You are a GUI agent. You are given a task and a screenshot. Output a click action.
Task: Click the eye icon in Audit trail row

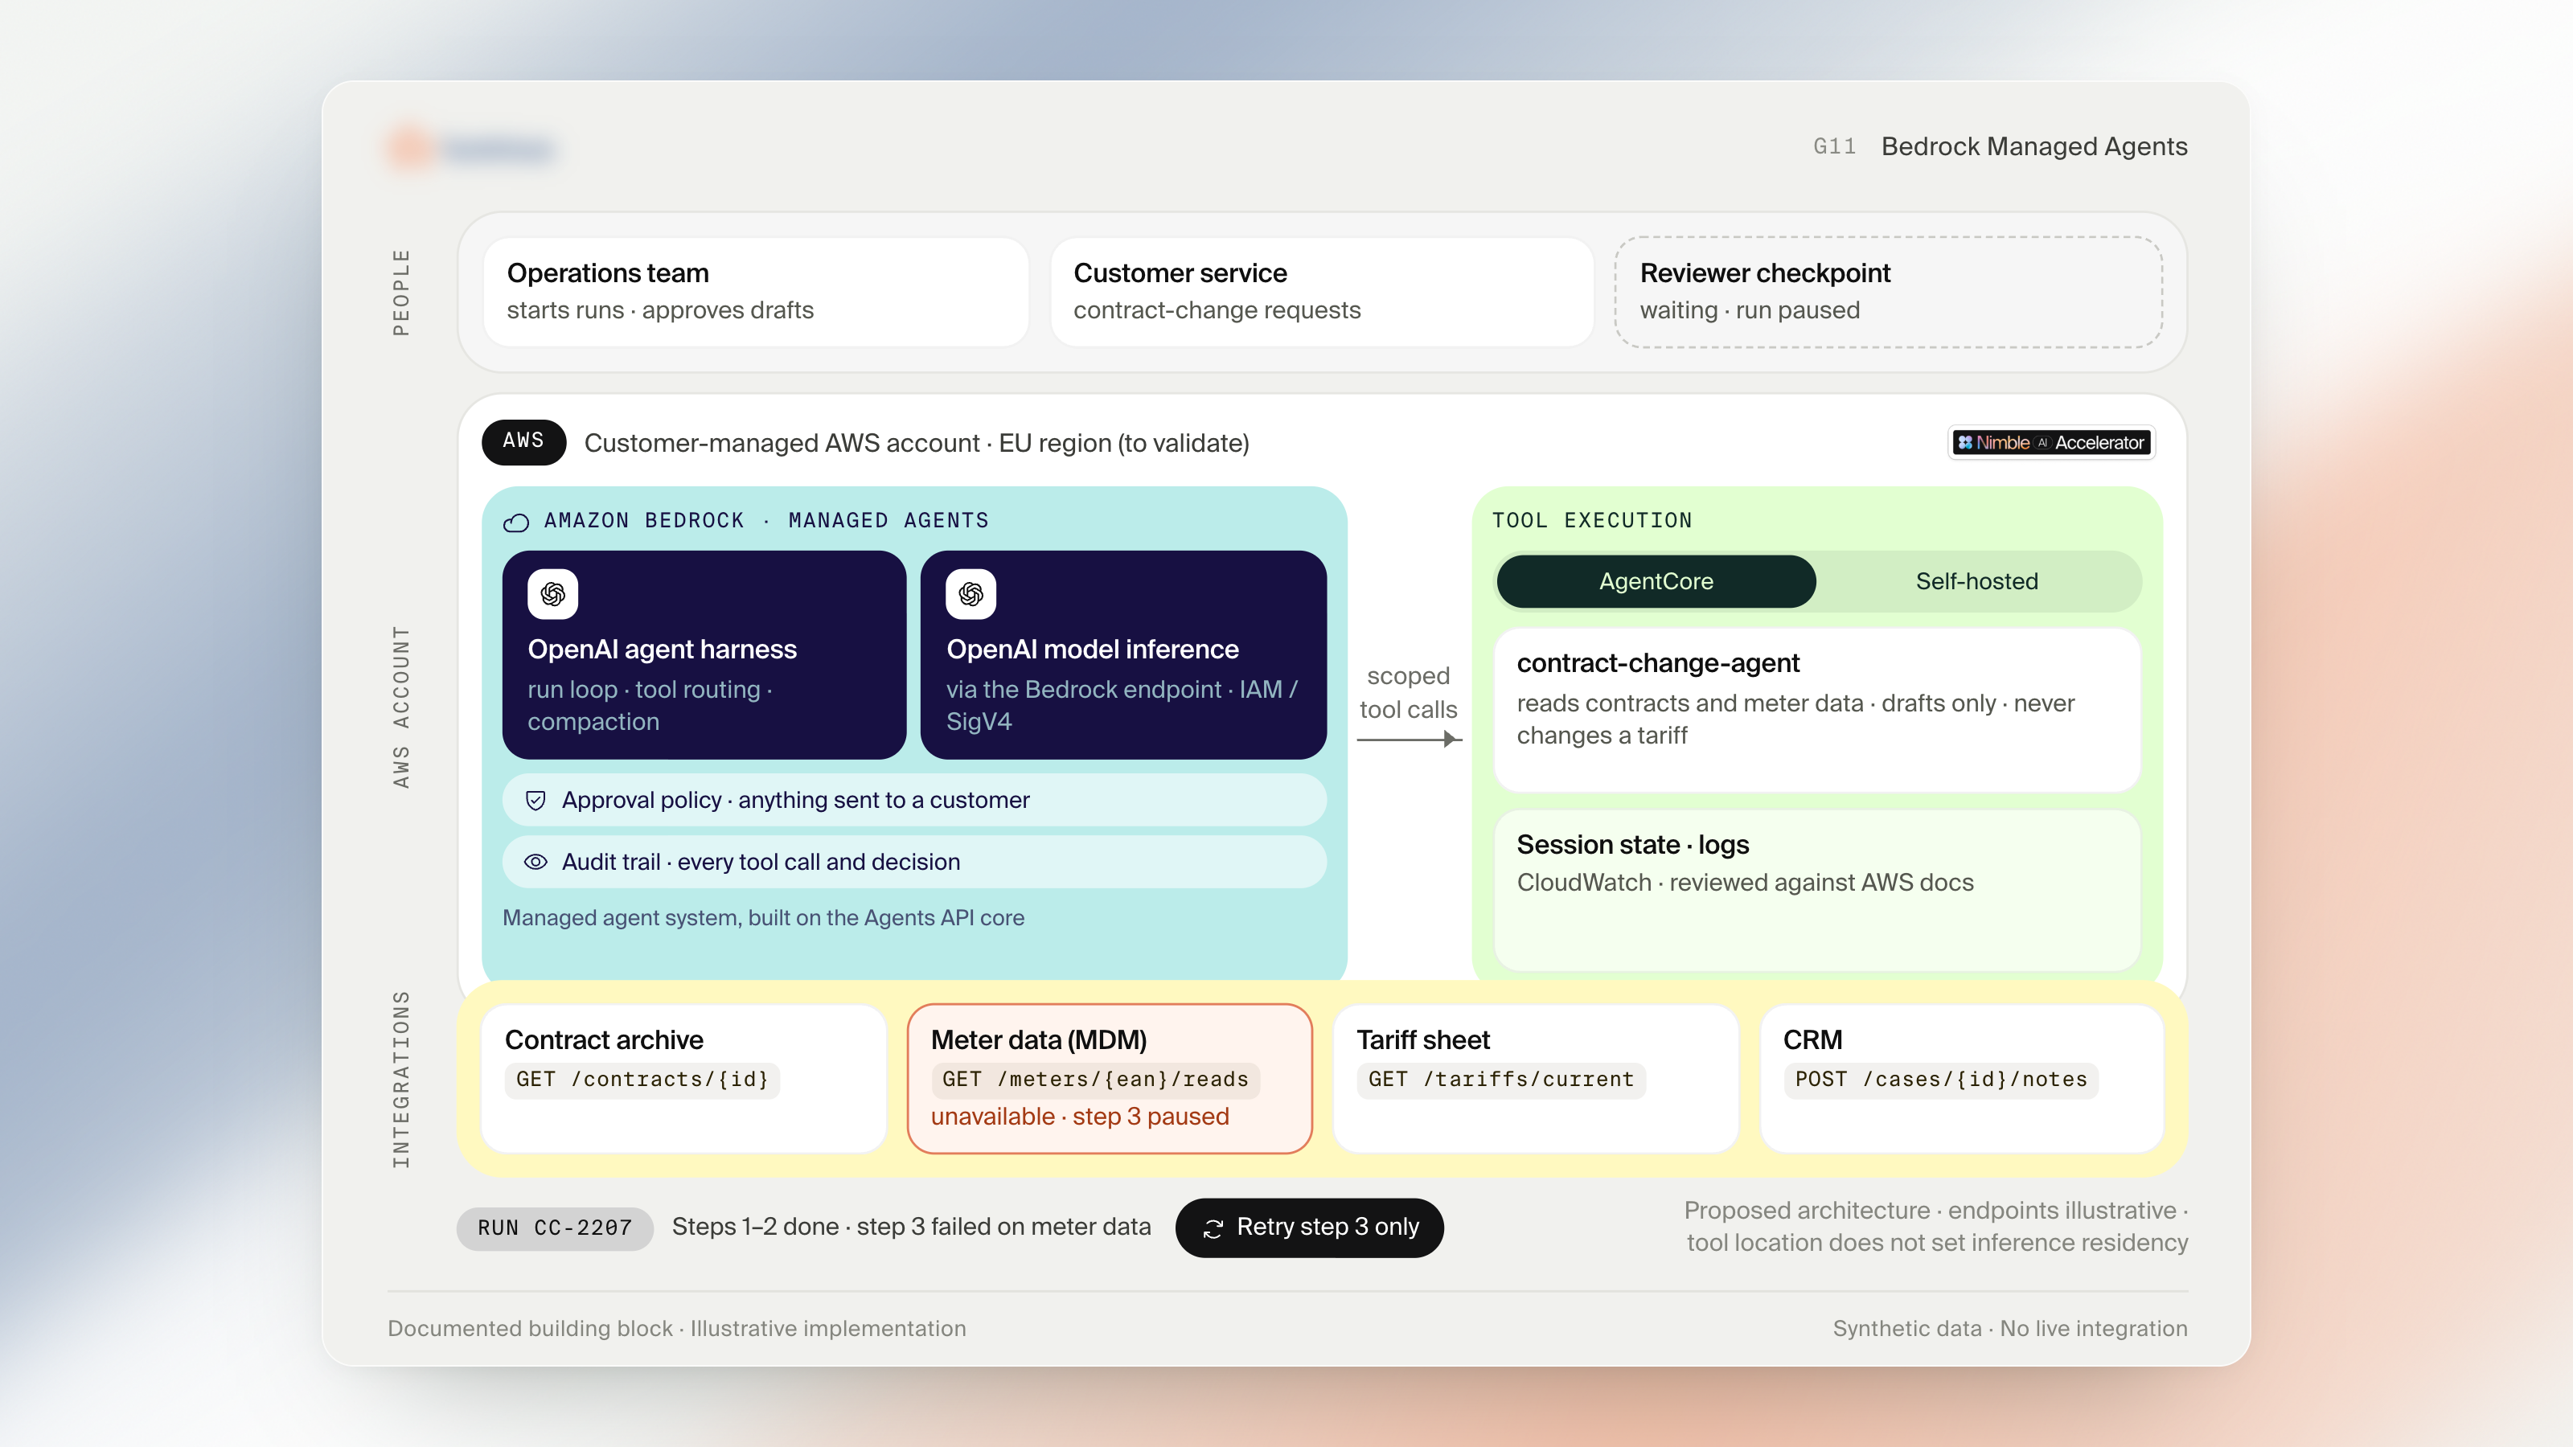click(x=536, y=862)
